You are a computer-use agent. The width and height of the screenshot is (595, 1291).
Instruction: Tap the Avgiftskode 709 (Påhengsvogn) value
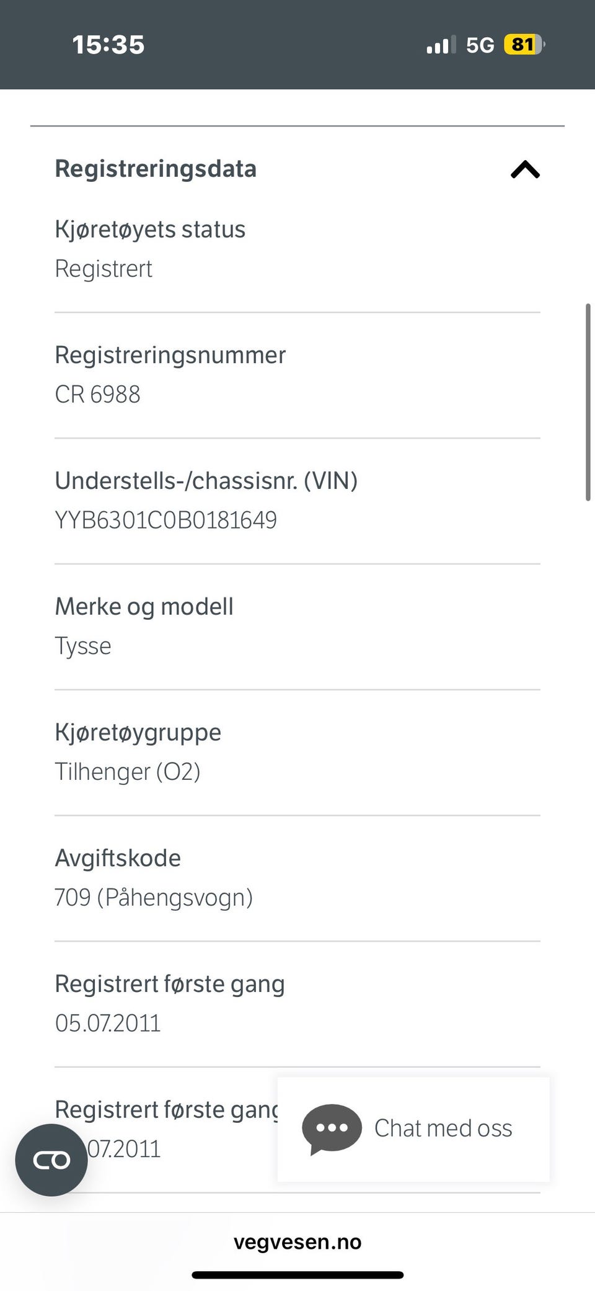click(x=154, y=898)
